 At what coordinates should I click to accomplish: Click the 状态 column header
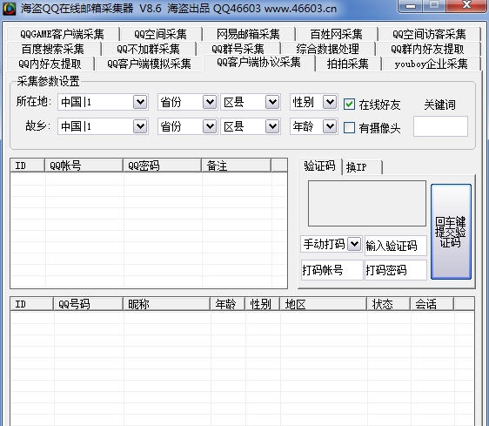click(389, 303)
